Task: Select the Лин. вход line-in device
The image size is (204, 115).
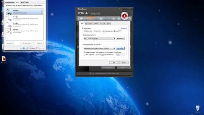Action: [x=25, y=31]
